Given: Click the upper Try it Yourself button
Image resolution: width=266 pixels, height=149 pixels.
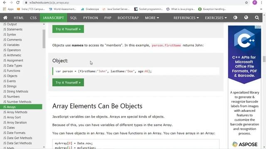Looking at the screenshot, I should click(x=68, y=29).
